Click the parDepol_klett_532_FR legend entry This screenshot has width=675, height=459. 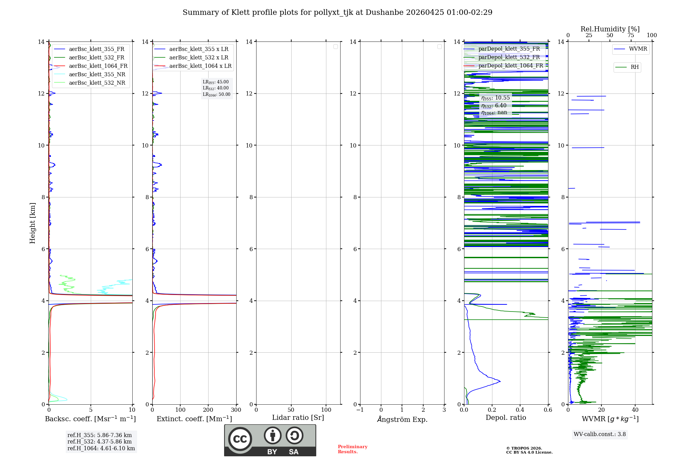509,57
